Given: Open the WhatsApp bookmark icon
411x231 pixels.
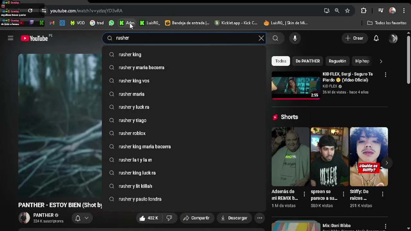Looking at the screenshot, I should [111, 23].
